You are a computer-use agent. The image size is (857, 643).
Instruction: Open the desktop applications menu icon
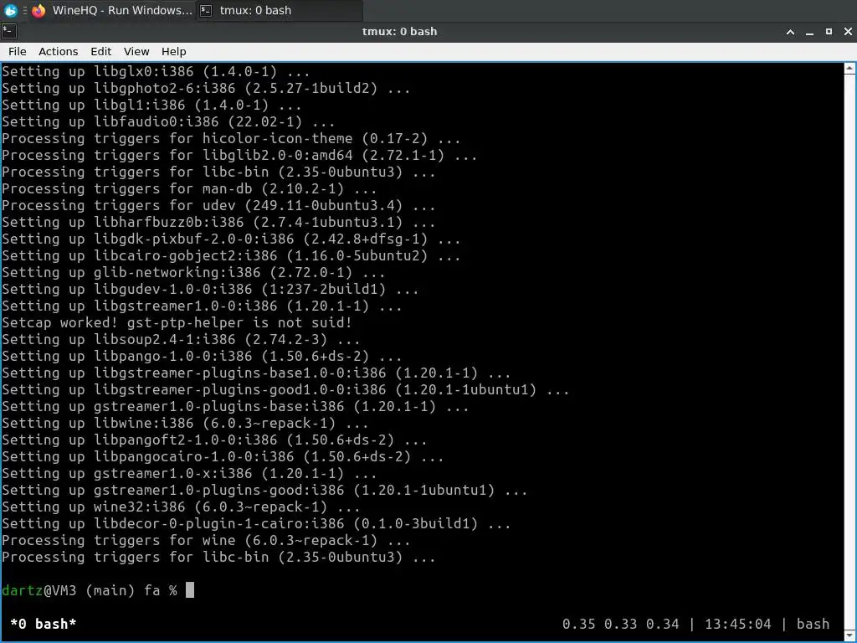[x=10, y=10]
